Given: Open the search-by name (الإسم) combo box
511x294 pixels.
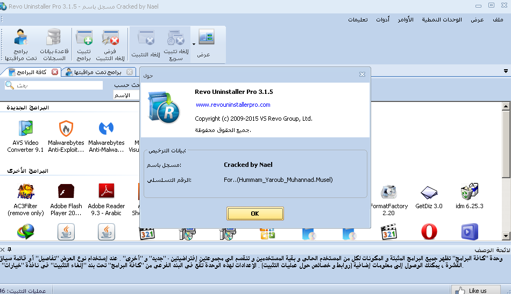Looking at the screenshot, I should pos(126,95).
